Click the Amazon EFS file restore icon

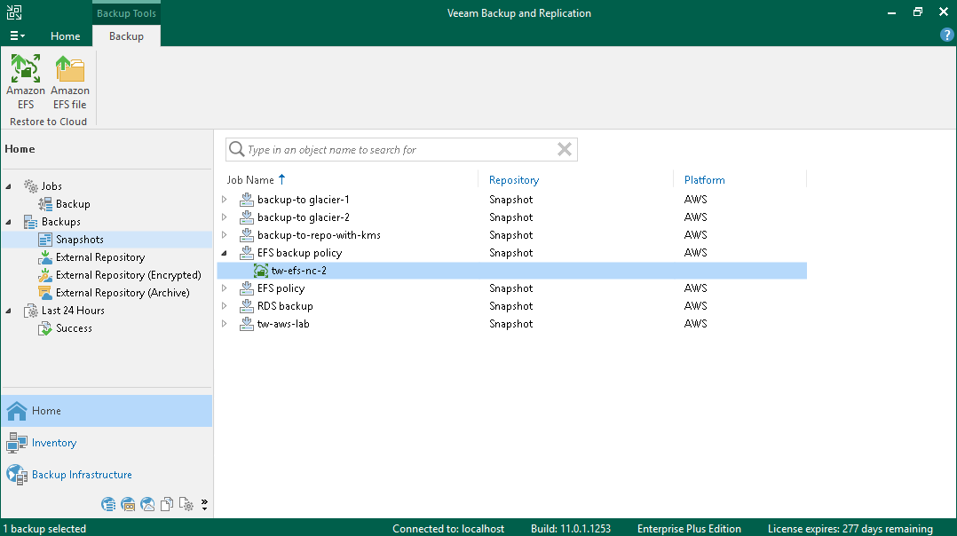click(70, 70)
